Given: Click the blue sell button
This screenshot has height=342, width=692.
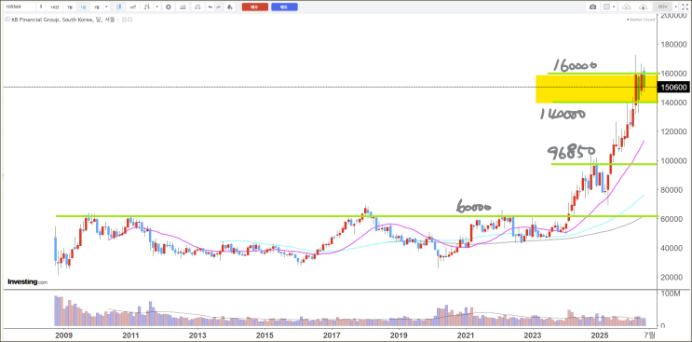Looking at the screenshot, I should (x=284, y=7).
